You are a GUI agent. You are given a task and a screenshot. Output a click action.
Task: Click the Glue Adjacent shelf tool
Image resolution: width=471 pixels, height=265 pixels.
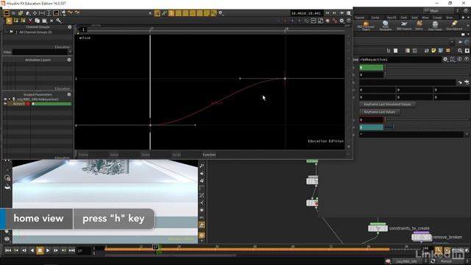click(454, 26)
